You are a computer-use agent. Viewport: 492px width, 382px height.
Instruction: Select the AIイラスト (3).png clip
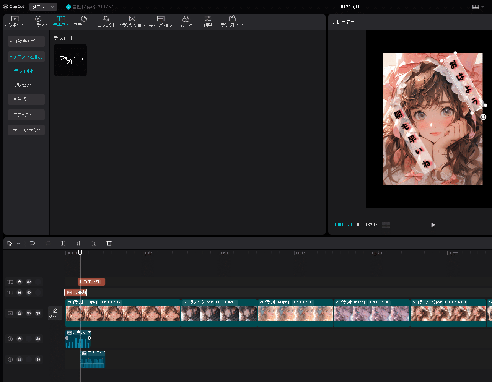pos(295,313)
